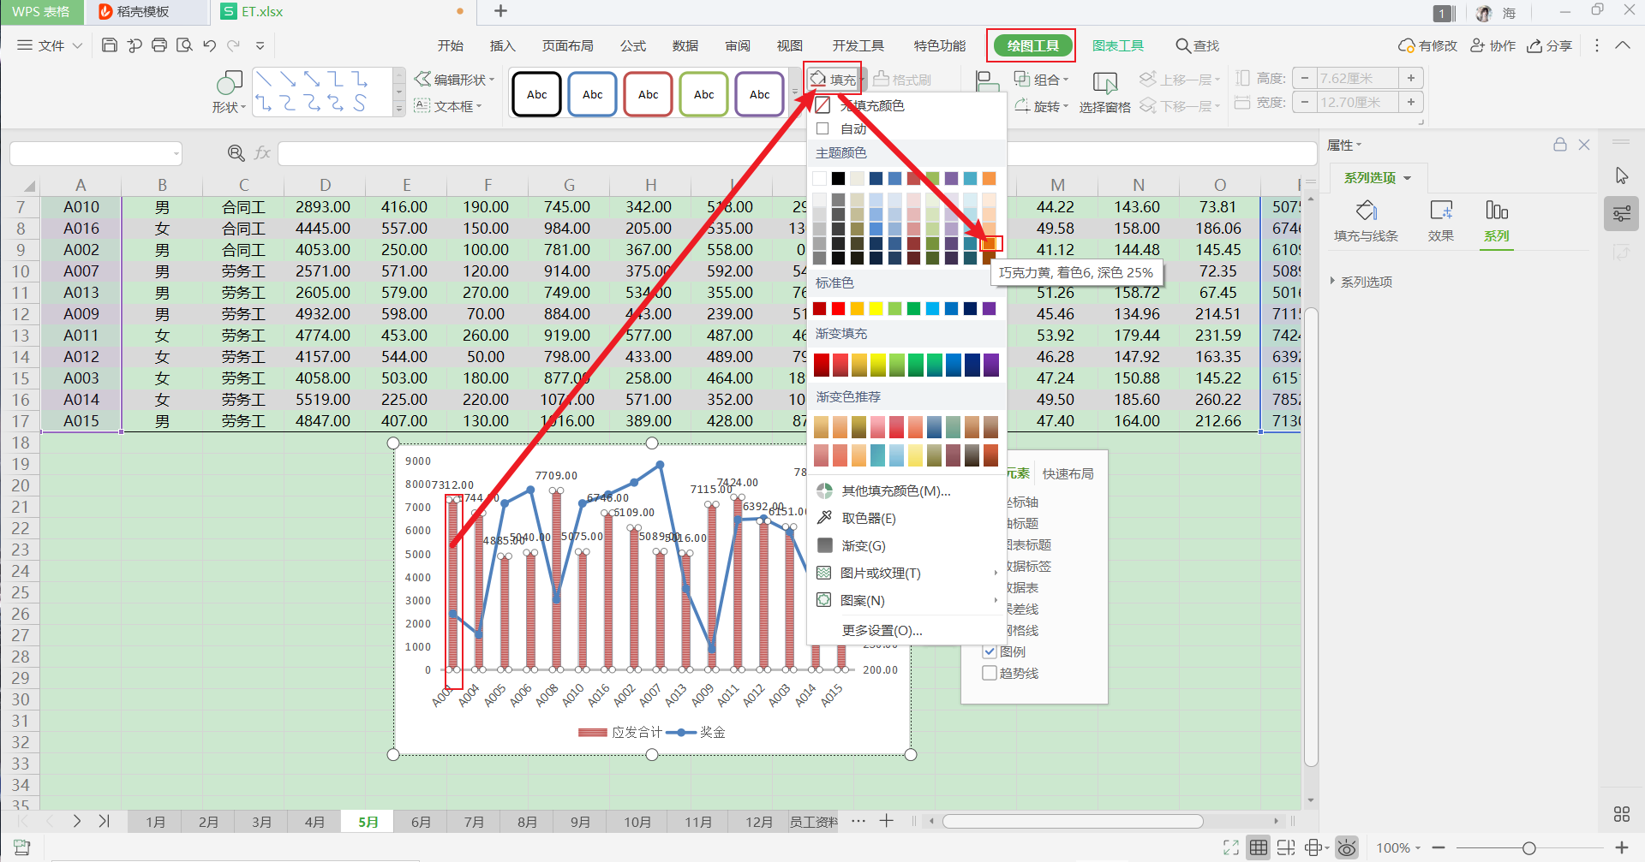Screen dimensions: 1645x862
Task: Click the 有修改 changes status button
Action: click(x=1427, y=45)
